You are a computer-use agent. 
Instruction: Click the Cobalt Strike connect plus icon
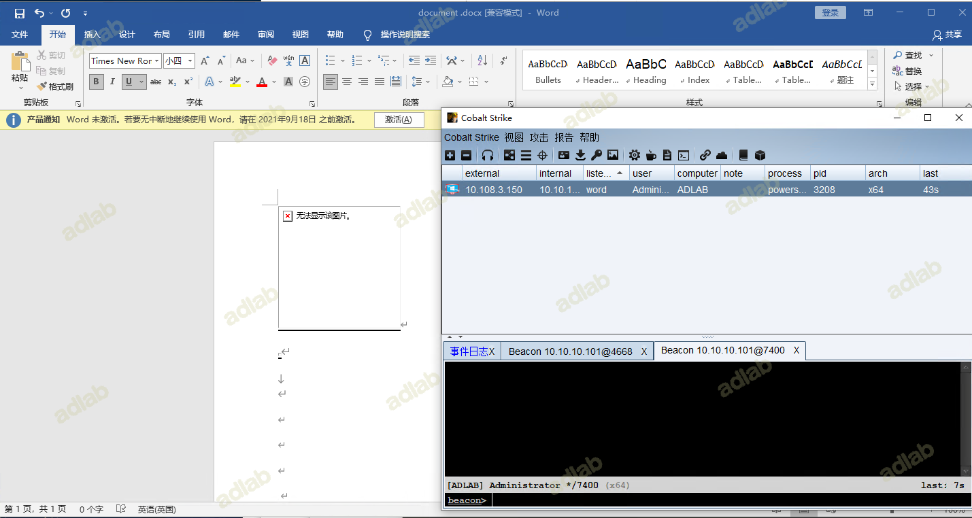(450, 155)
